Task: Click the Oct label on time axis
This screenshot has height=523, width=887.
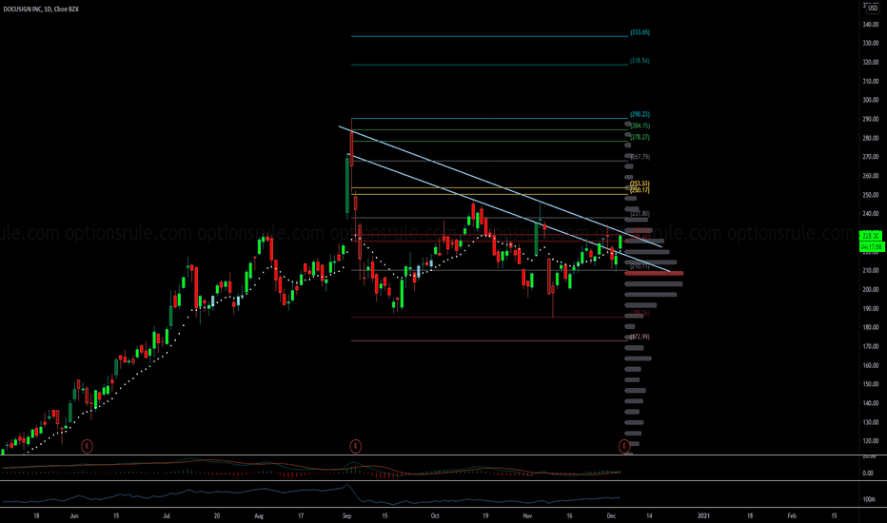Action: (435, 515)
